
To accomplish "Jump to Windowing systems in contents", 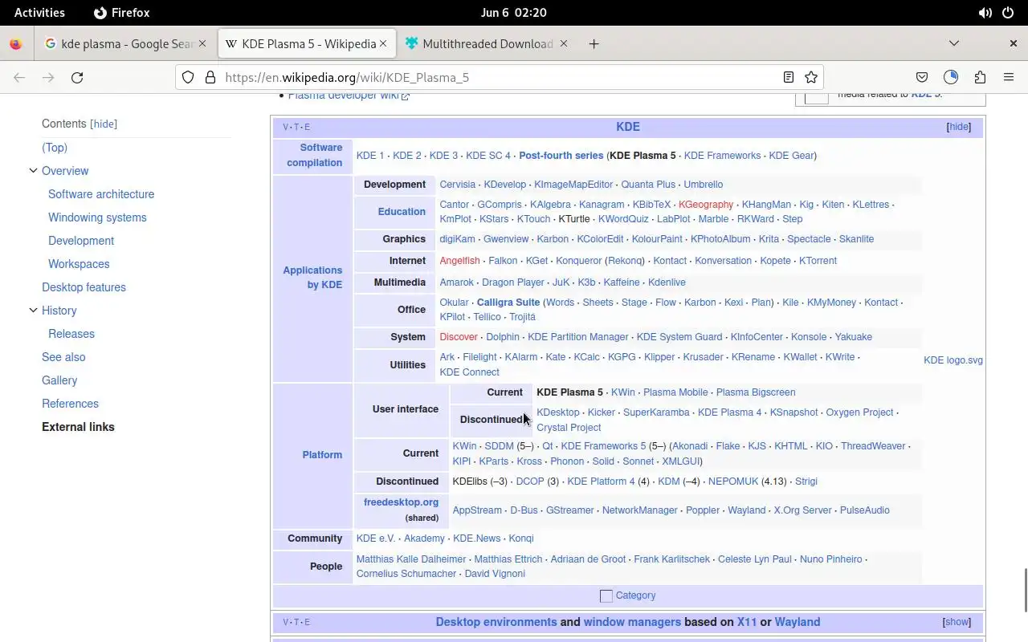I will [x=97, y=217].
